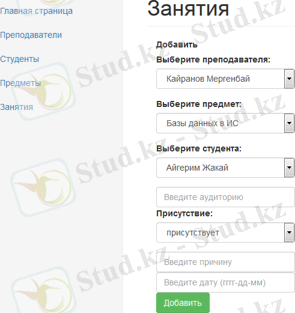Click the arrow icon of the teacher dropdown
This screenshot has width=295, height=313.
click(x=289, y=79)
